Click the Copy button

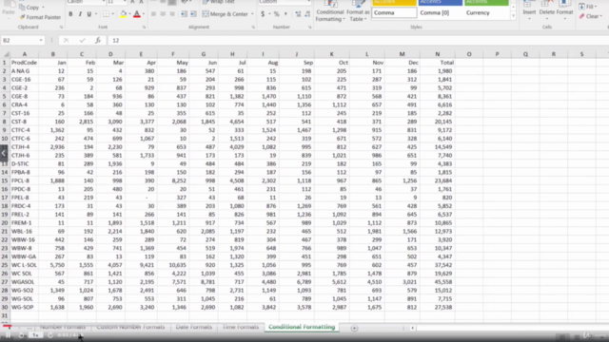29,8
